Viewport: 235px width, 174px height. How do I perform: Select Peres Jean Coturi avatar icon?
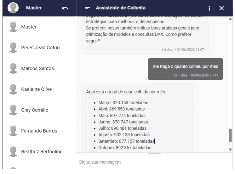(x=13, y=47)
